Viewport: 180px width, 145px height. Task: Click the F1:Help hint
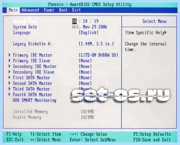(x=14, y=134)
